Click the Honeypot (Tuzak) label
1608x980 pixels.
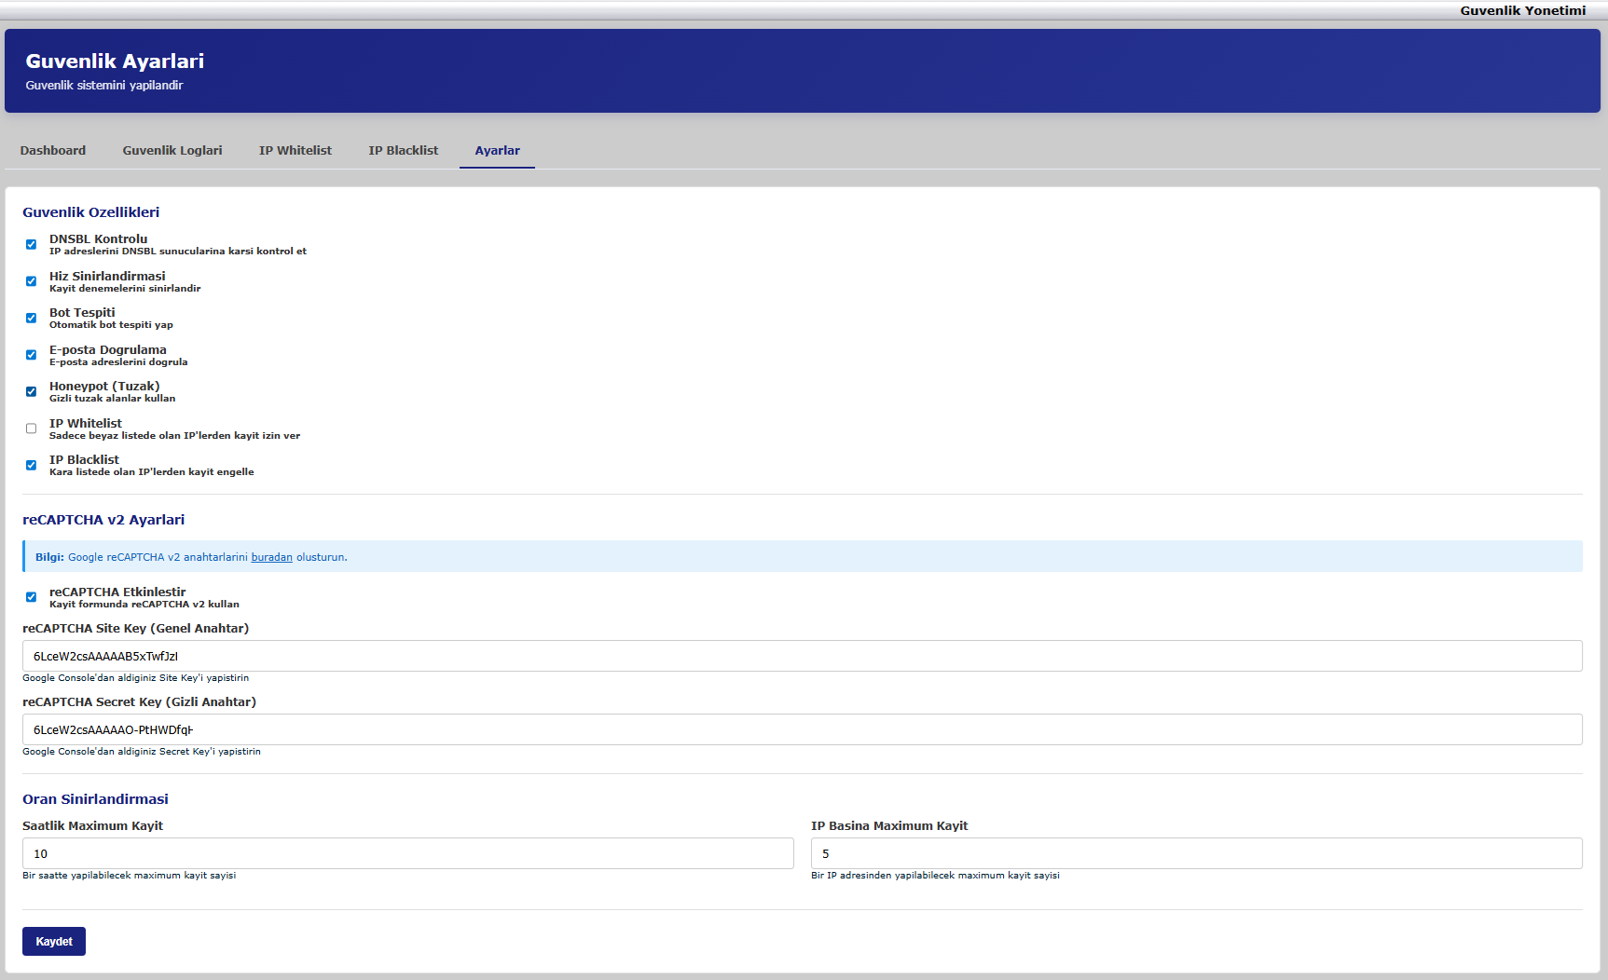104,387
